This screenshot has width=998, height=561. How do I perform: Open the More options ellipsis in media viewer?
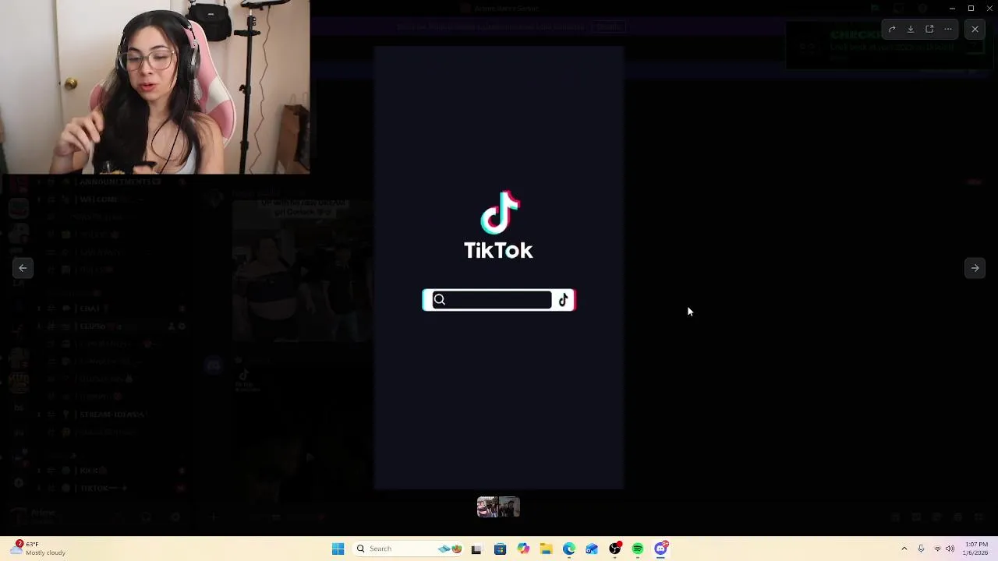click(x=948, y=29)
